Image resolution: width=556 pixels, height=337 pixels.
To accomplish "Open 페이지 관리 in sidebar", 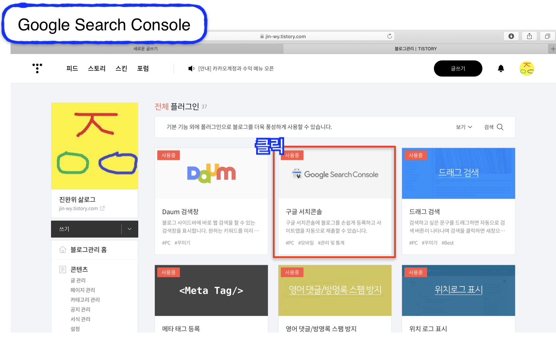I will 83,290.
